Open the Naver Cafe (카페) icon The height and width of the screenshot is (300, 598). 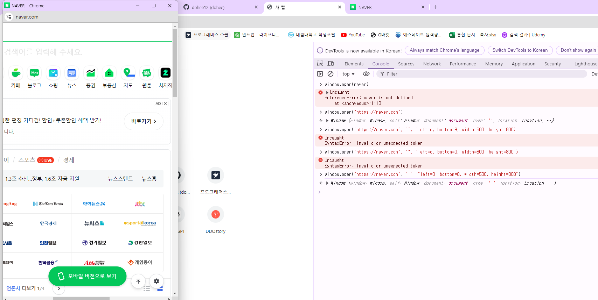pos(16,73)
